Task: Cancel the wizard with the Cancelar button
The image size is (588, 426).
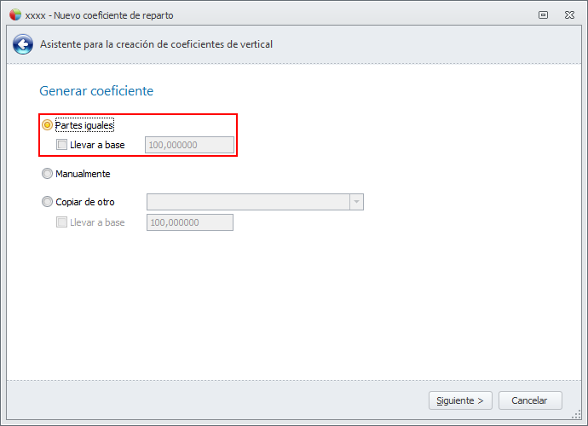Action: (x=529, y=400)
